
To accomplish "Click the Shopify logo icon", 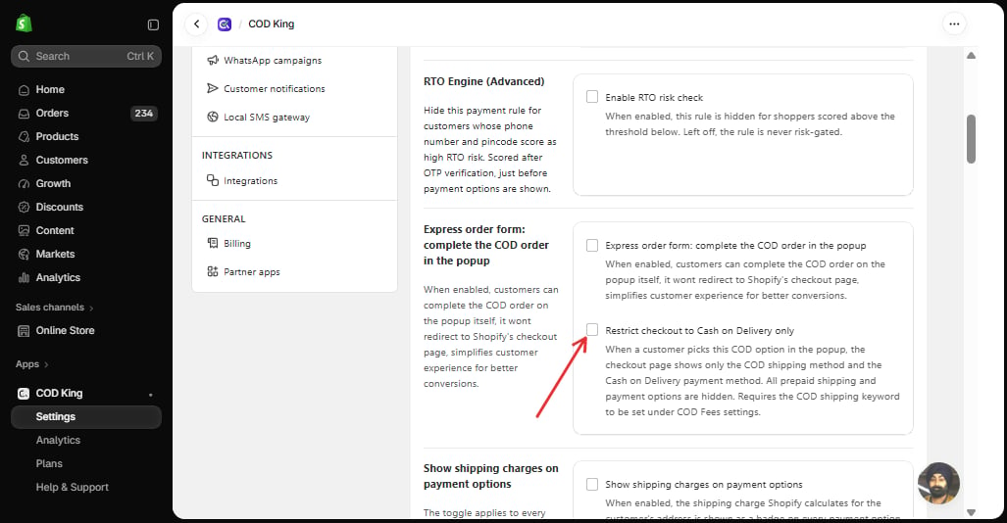I will click(x=24, y=24).
